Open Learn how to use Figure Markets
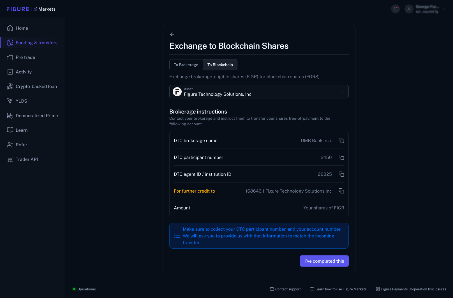Screen dimensions: 453x298 tap(338, 289)
